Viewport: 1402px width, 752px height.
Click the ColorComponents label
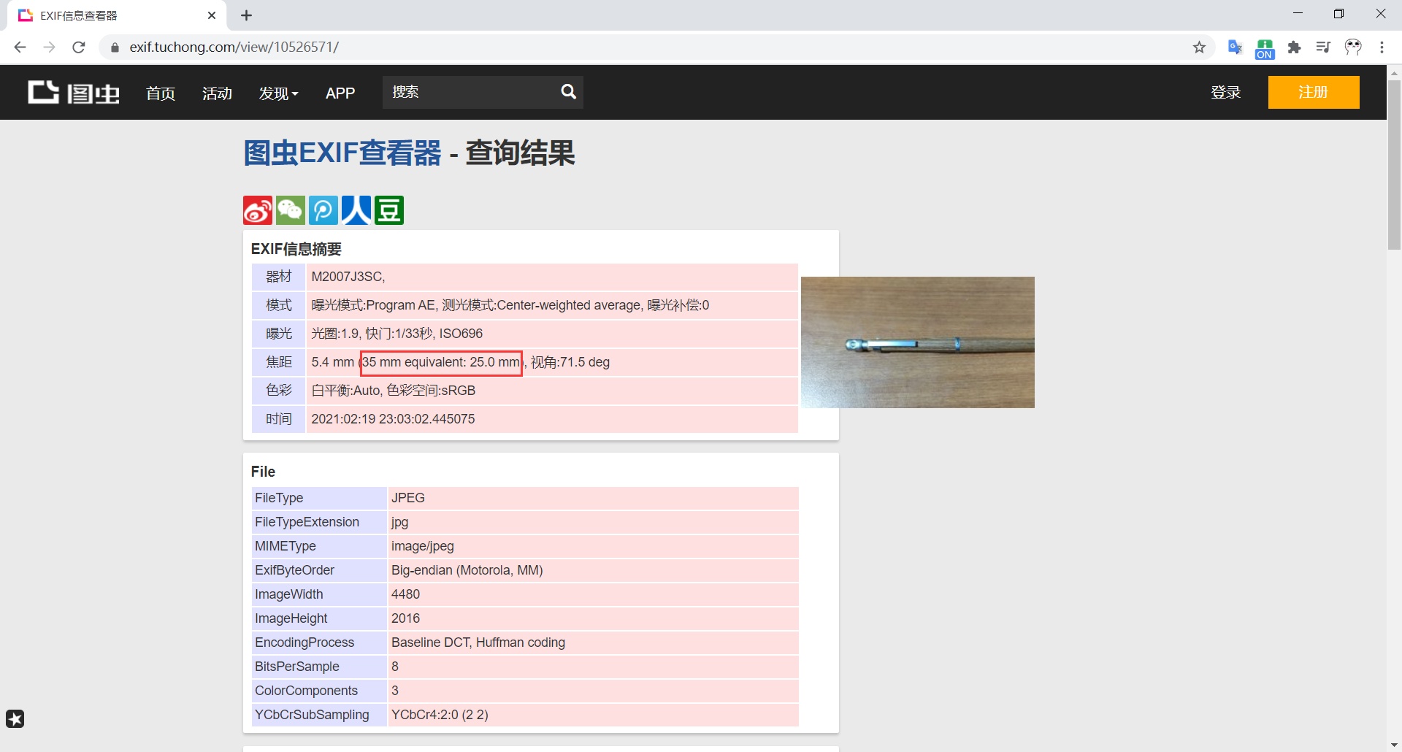(x=306, y=691)
